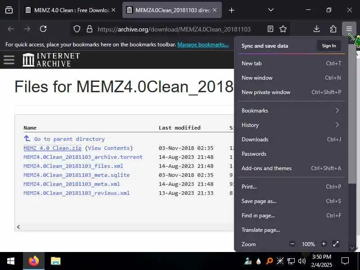Click the taskbar clock showing 3:50 PM

[x=321, y=261]
